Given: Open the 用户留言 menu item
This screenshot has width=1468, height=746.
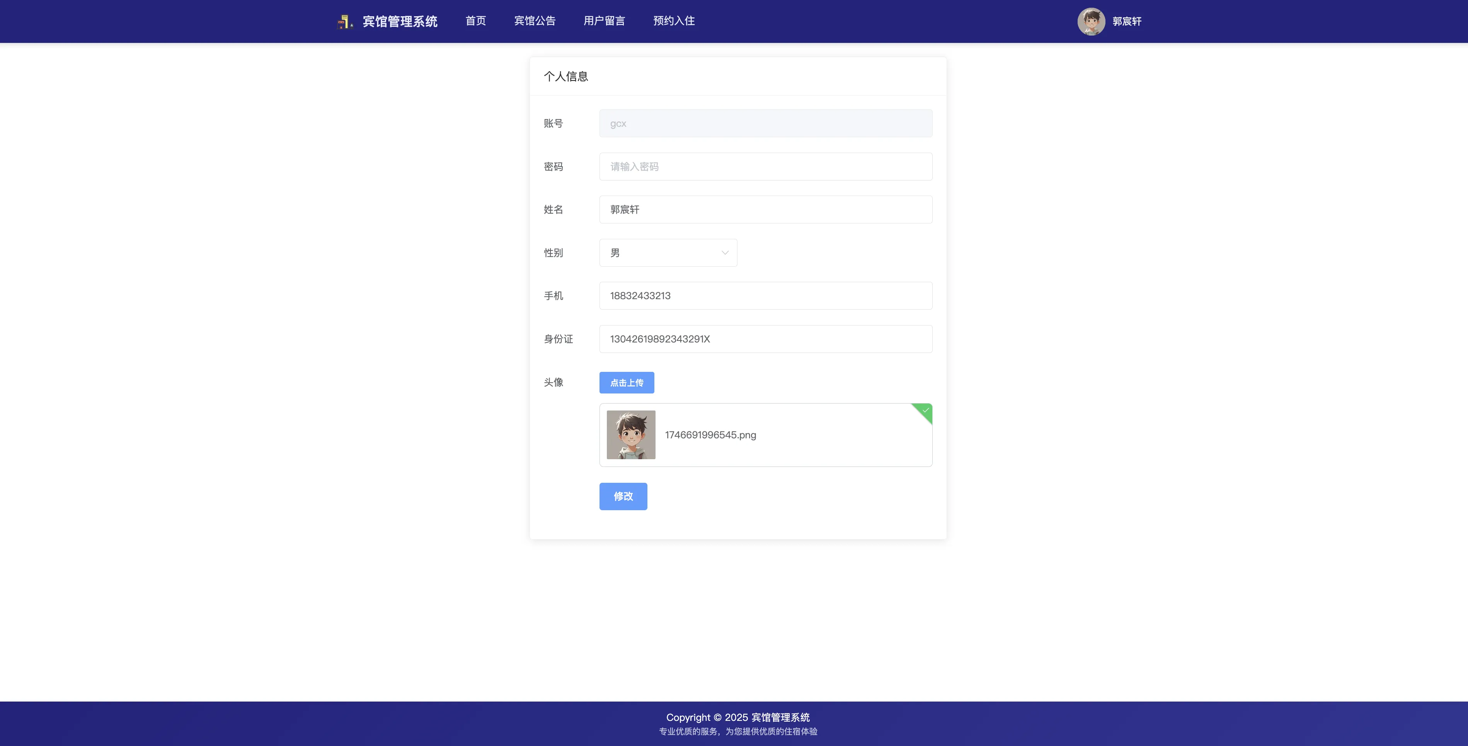Looking at the screenshot, I should tap(604, 21).
